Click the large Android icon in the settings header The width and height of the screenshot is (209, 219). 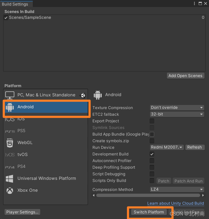point(98,95)
